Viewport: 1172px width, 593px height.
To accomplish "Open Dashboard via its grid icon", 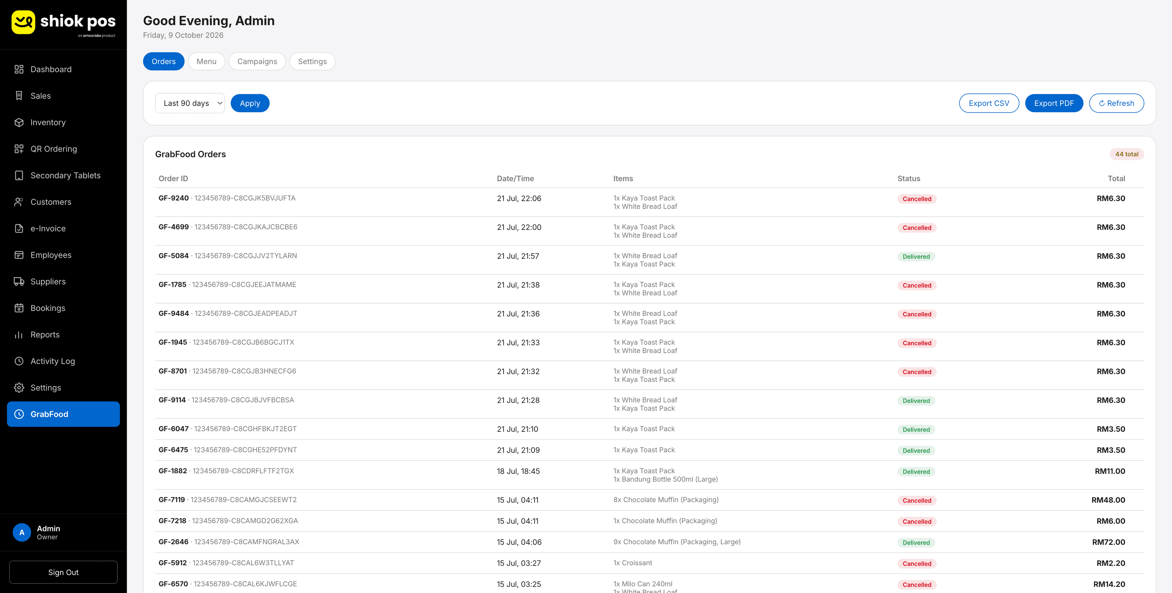I will pos(19,69).
